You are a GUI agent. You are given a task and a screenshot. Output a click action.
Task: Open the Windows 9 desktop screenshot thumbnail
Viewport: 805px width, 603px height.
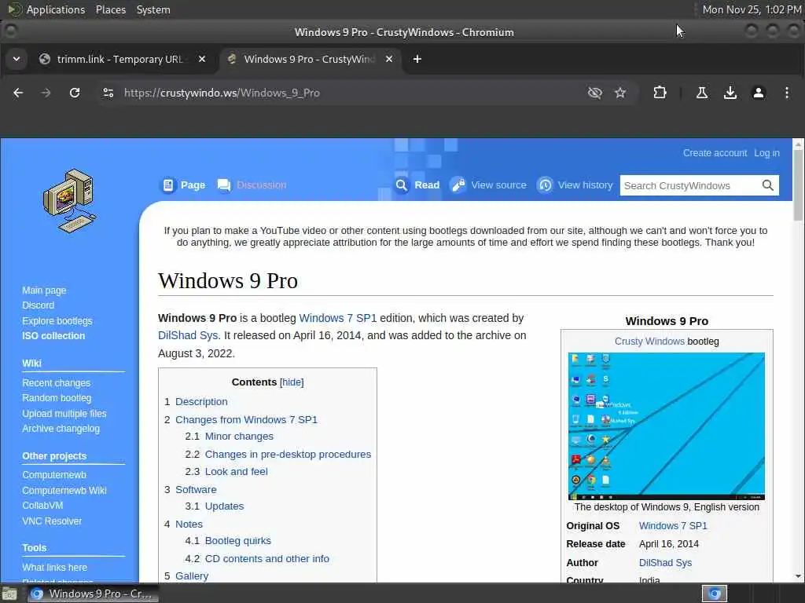tap(667, 426)
